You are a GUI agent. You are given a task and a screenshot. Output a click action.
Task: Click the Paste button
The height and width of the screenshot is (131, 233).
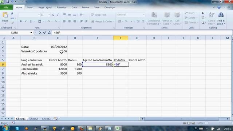click(x=5, y=17)
